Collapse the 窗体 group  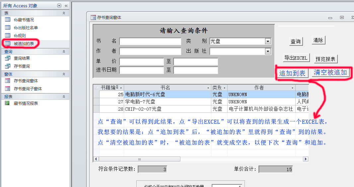64,74
